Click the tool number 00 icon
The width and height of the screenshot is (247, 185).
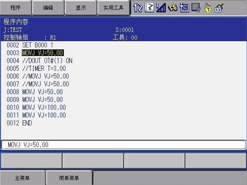coord(219,8)
